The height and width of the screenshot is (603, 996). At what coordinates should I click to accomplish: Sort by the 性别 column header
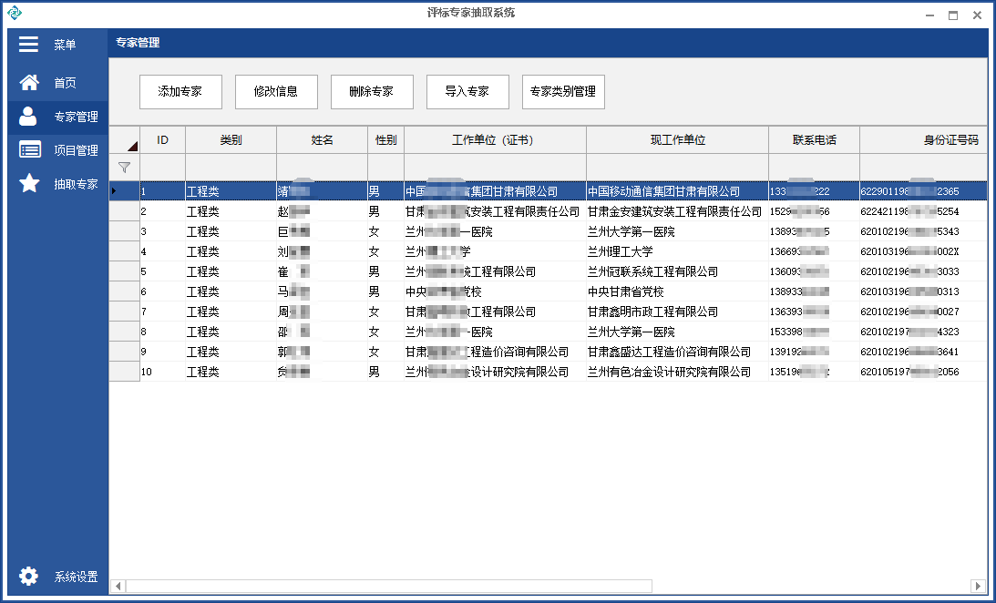pyautogui.click(x=385, y=140)
